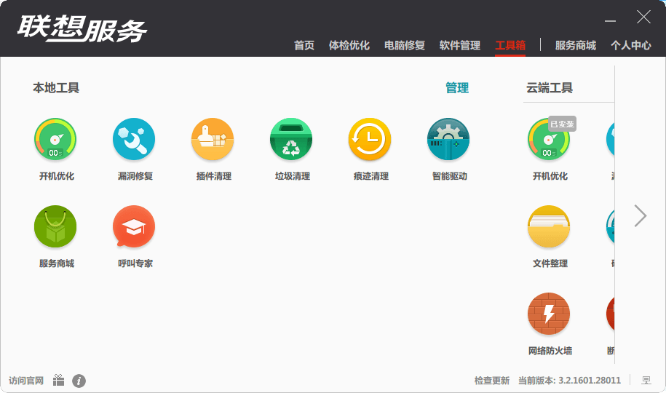Open the 访问官网 link
This screenshot has width=666, height=393.
(x=26, y=381)
